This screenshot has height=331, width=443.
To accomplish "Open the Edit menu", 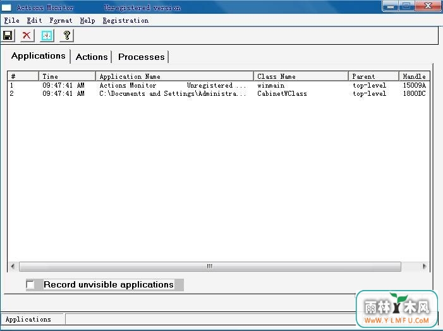I will coord(34,21).
